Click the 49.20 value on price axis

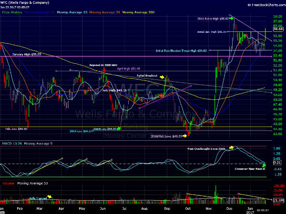pyautogui.click(x=278, y=90)
